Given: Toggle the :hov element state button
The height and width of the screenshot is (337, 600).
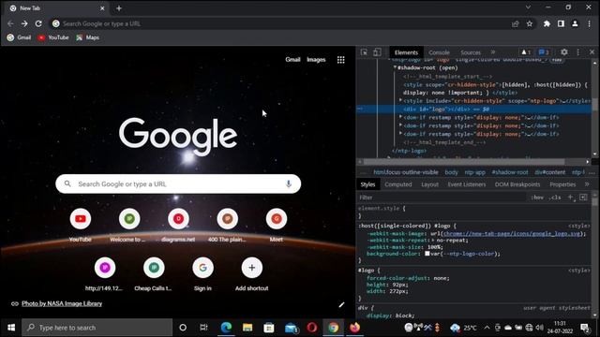Looking at the screenshot, I should point(537,198).
